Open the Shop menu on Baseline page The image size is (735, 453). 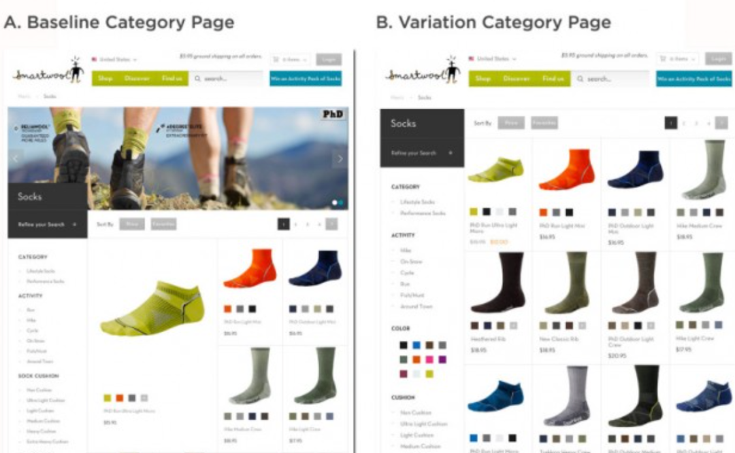click(105, 79)
